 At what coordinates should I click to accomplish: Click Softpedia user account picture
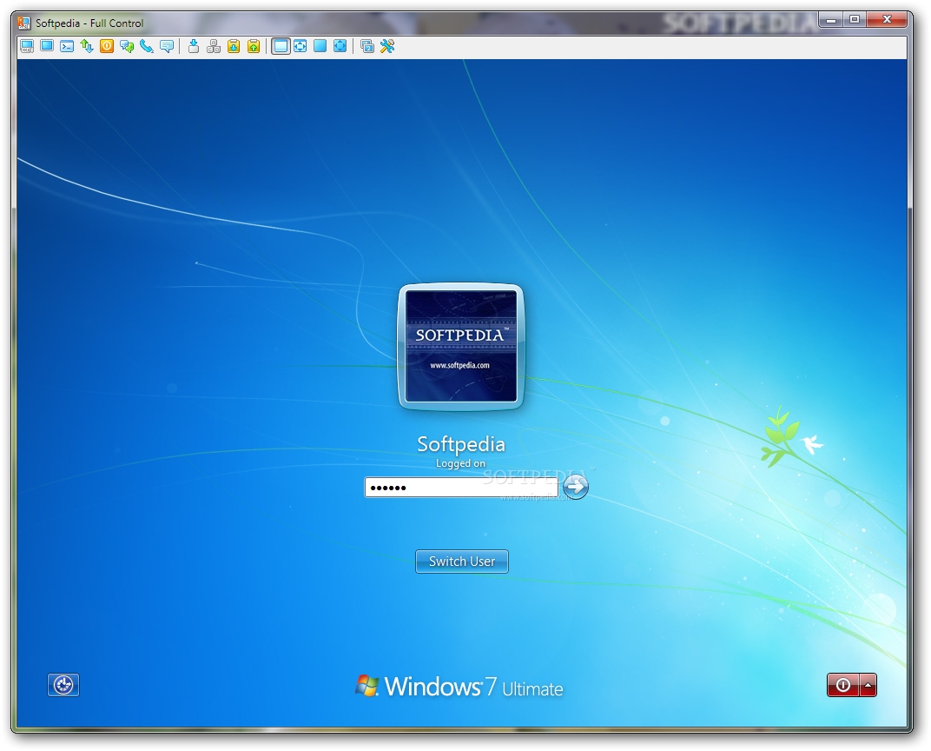tap(461, 347)
